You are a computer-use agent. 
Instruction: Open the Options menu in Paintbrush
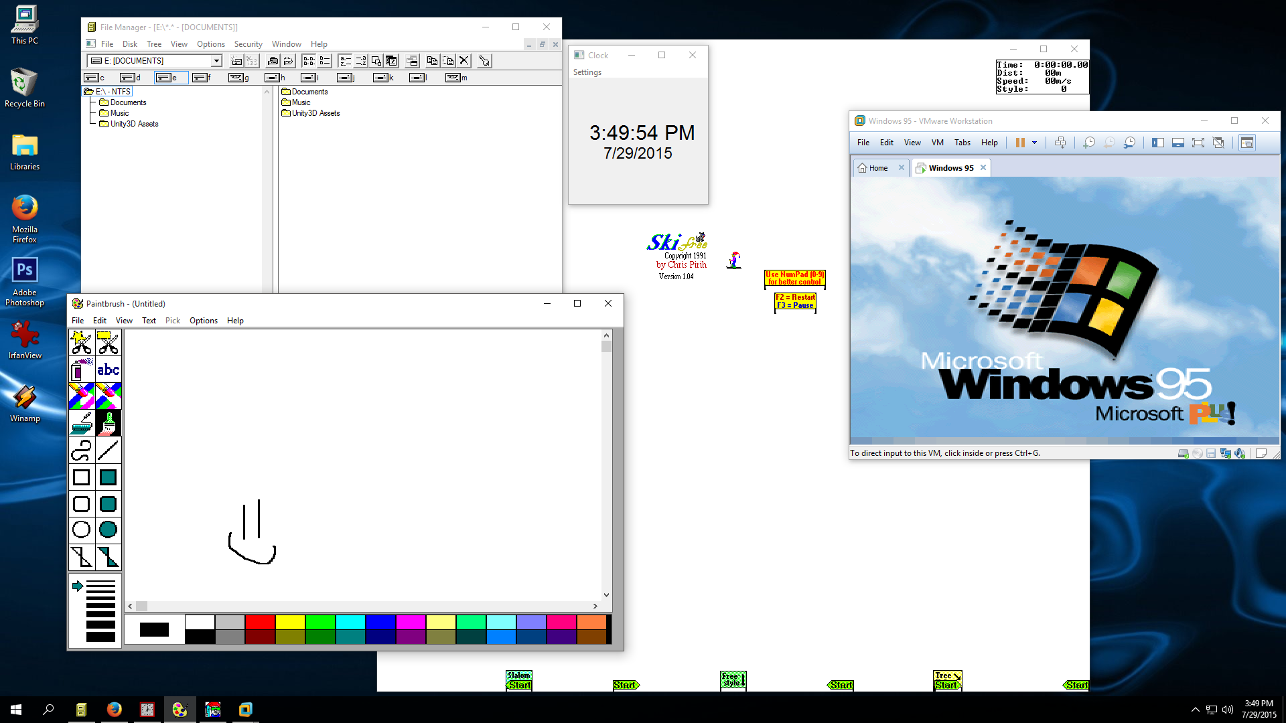click(202, 319)
